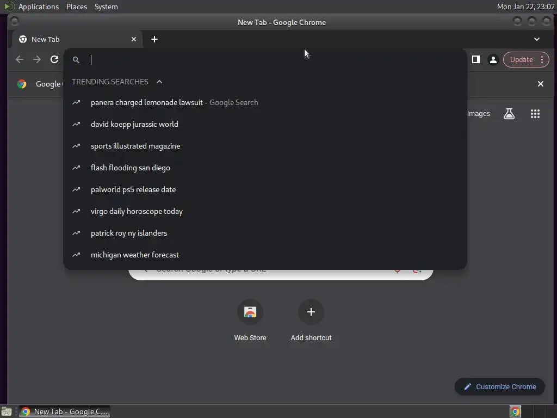The image size is (557, 418).
Task: Open a new tab with plus button
Action: 154,39
